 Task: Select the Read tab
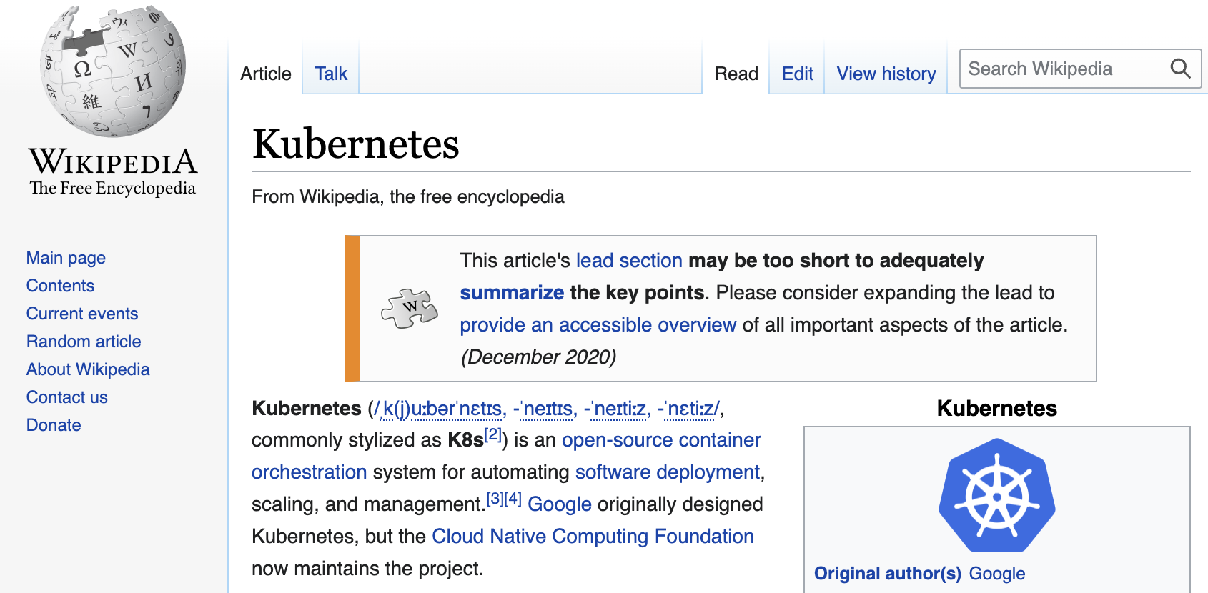[x=736, y=74]
